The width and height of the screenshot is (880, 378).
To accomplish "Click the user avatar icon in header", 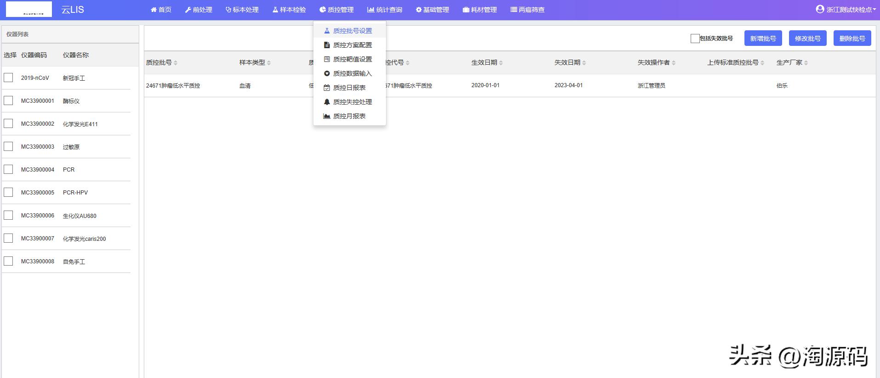I will (x=820, y=9).
